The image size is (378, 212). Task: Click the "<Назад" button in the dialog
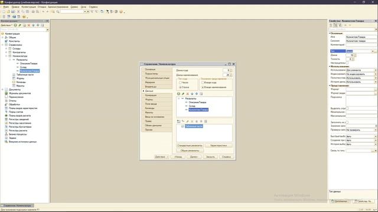click(x=178, y=157)
